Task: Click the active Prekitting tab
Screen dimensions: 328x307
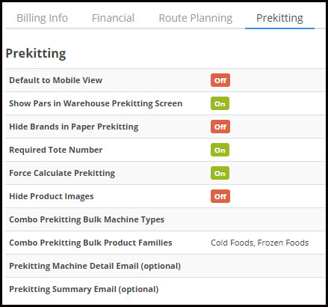Action: tap(279, 18)
